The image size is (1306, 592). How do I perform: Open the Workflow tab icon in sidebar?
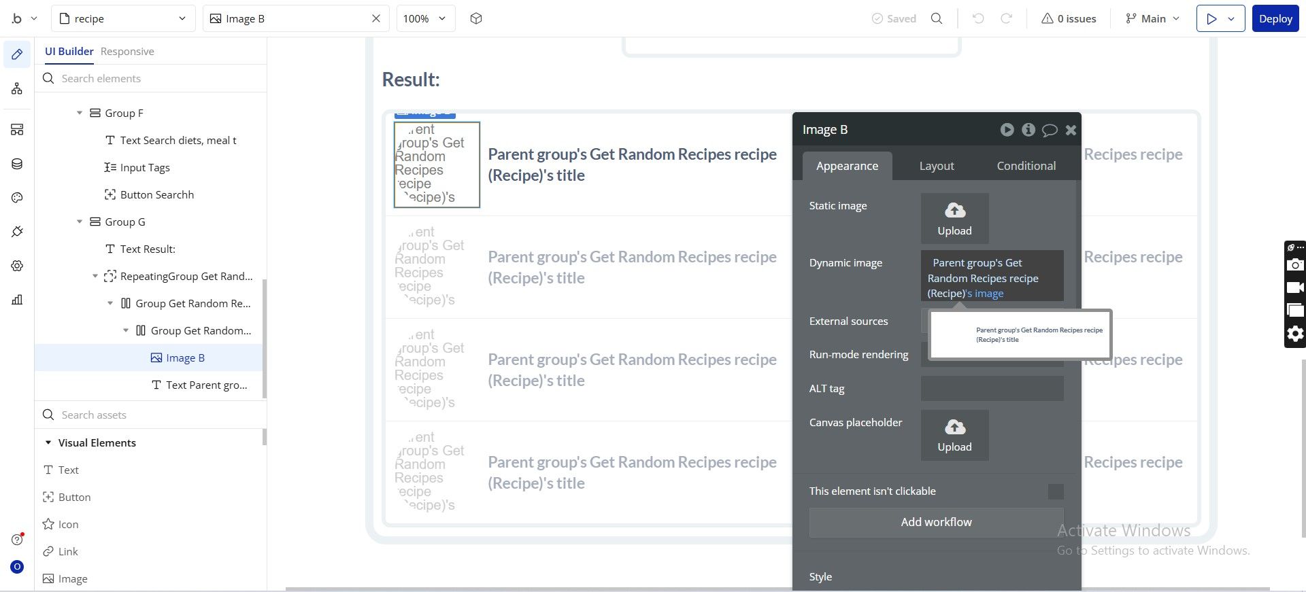coord(17,89)
